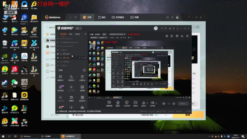Screen dimensions: 247x139
Task: Hide the 全屏 1 layer
Action: pyautogui.click(x=58, y=58)
